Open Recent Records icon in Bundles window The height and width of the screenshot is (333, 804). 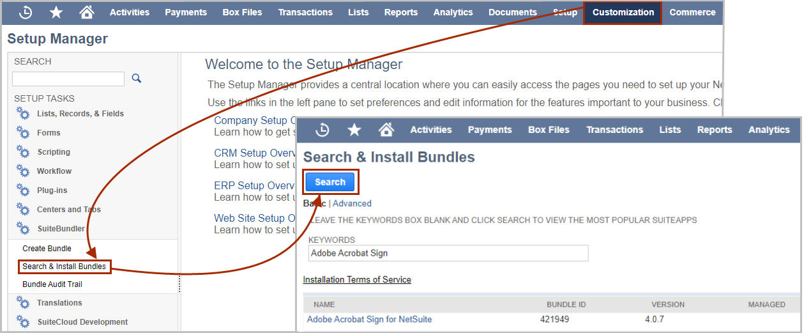322,130
